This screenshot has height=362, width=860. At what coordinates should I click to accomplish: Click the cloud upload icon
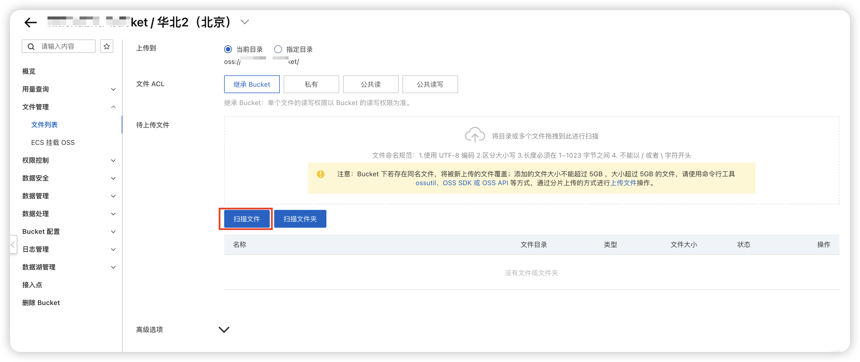[x=474, y=135]
